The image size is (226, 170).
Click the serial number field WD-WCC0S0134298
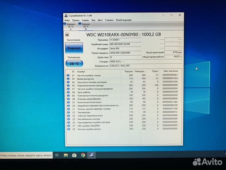[x=125, y=44]
